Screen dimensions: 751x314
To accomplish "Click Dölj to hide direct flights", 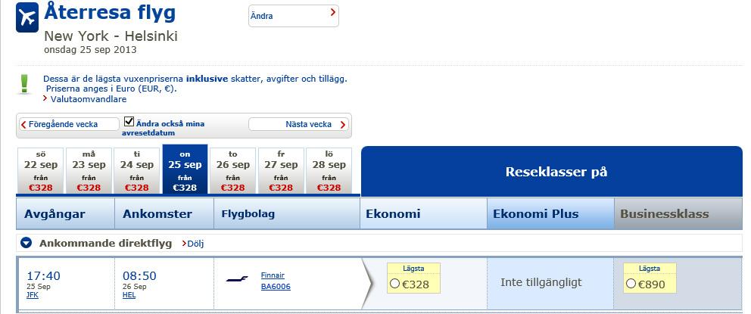I will [195, 244].
